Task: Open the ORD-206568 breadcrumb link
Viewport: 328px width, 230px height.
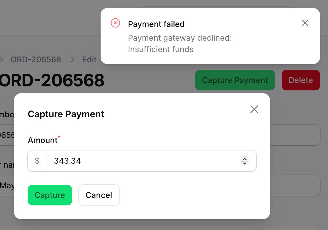Action: click(x=36, y=60)
